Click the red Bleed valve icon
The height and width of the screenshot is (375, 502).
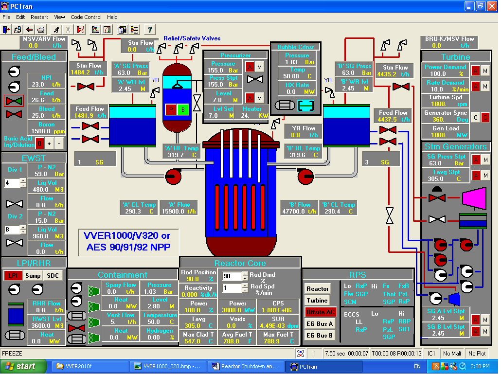14,114
